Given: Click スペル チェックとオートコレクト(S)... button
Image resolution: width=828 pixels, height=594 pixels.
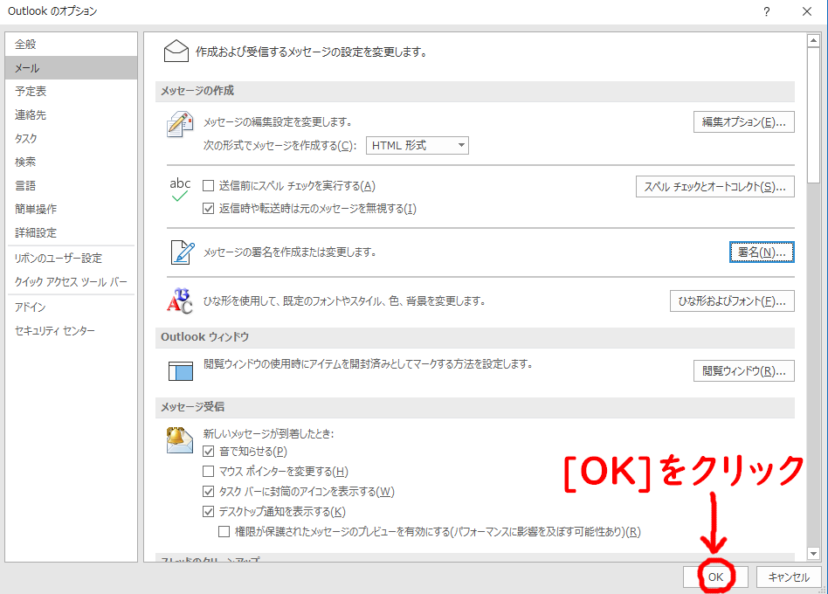Looking at the screenshot, I should (715, 186).
